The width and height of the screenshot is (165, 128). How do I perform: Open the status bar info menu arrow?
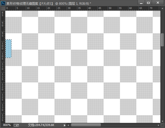pos(65,125)
